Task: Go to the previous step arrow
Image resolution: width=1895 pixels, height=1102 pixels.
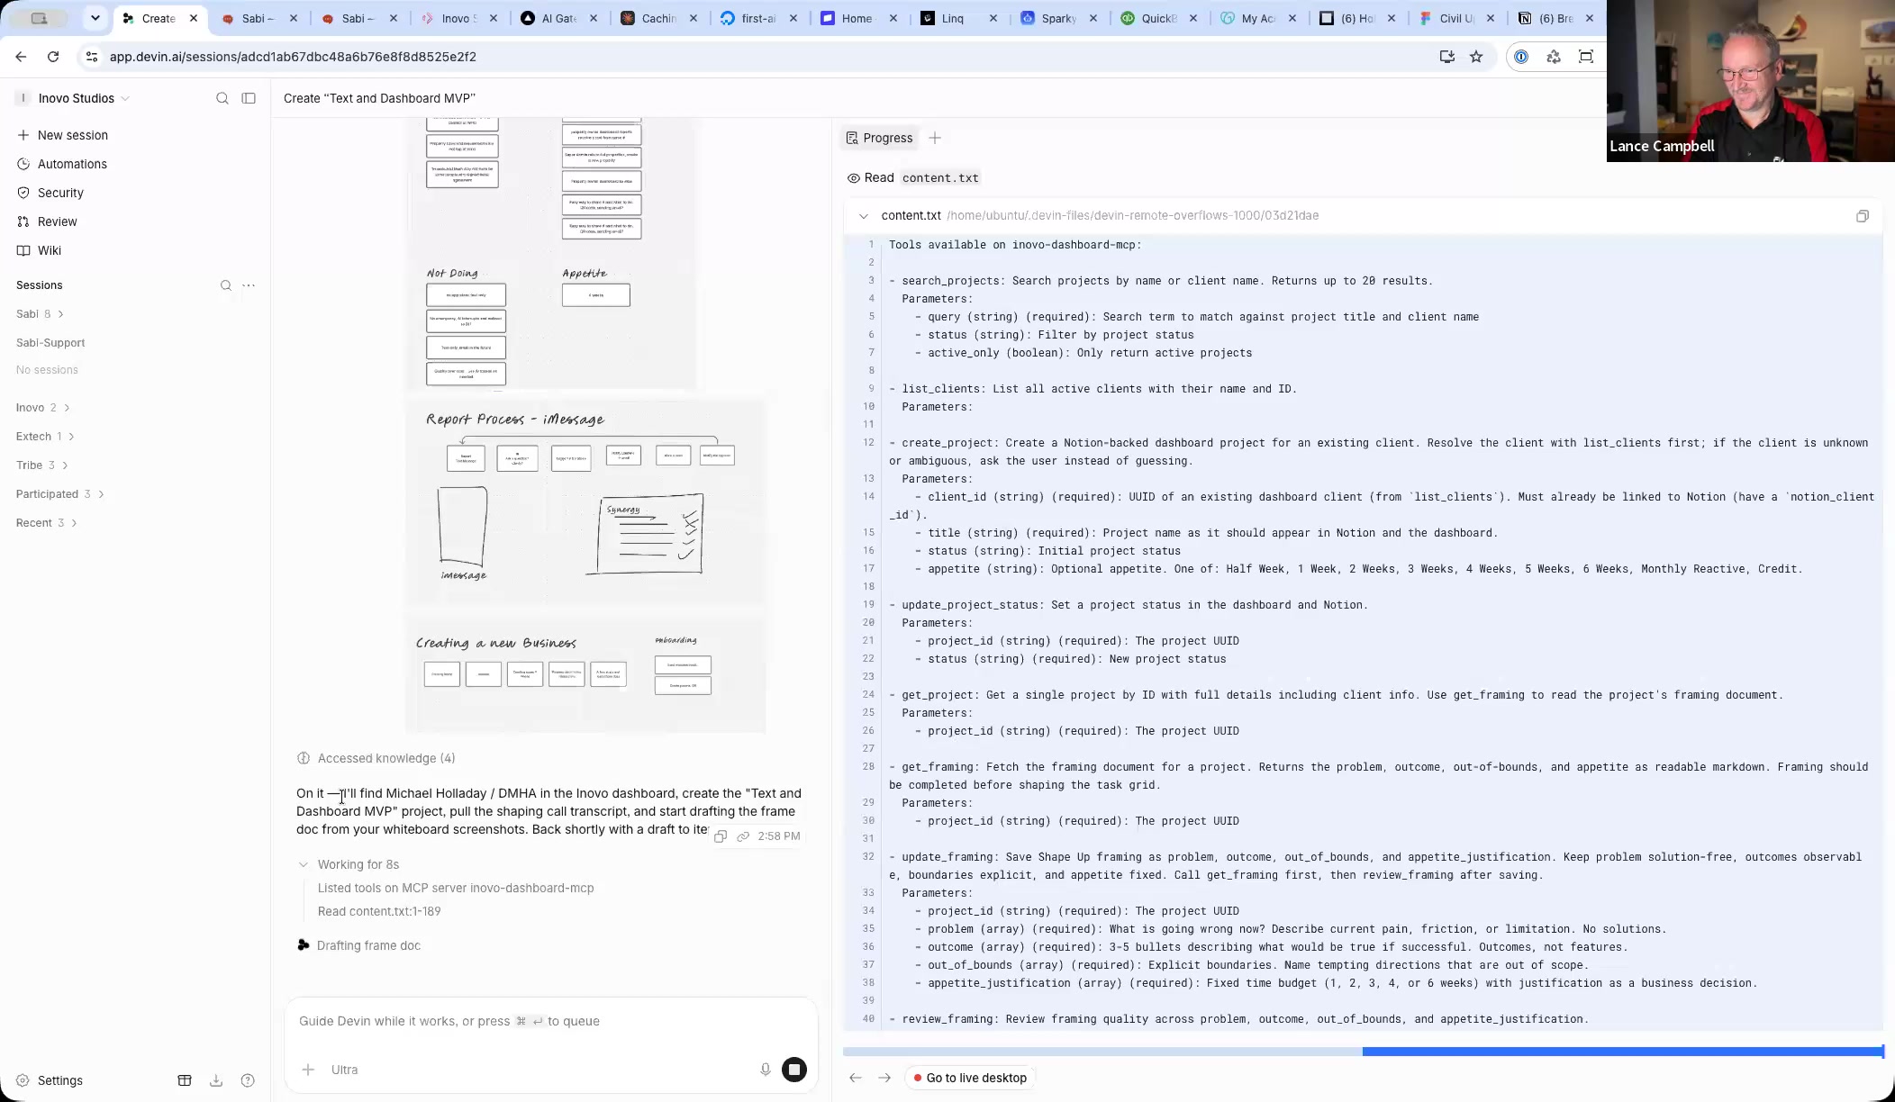Action: [856, 1078]
